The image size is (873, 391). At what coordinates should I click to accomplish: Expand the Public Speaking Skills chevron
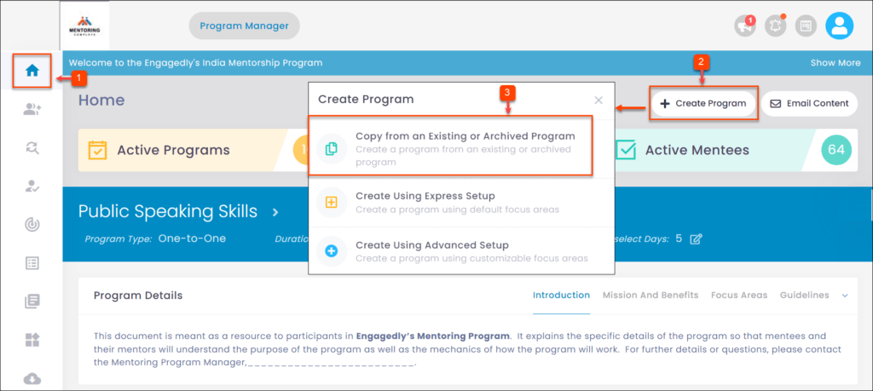click(275, 211)
